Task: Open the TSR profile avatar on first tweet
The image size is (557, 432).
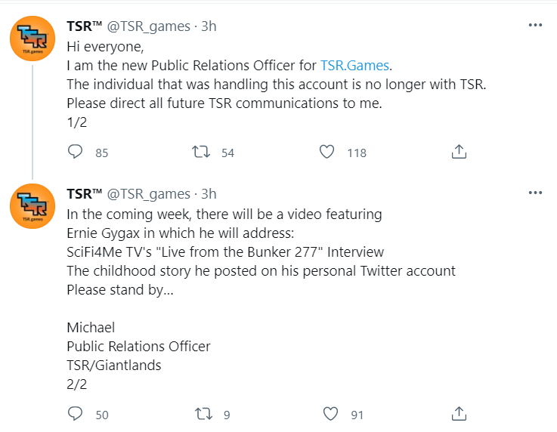Action: (32, 40)
